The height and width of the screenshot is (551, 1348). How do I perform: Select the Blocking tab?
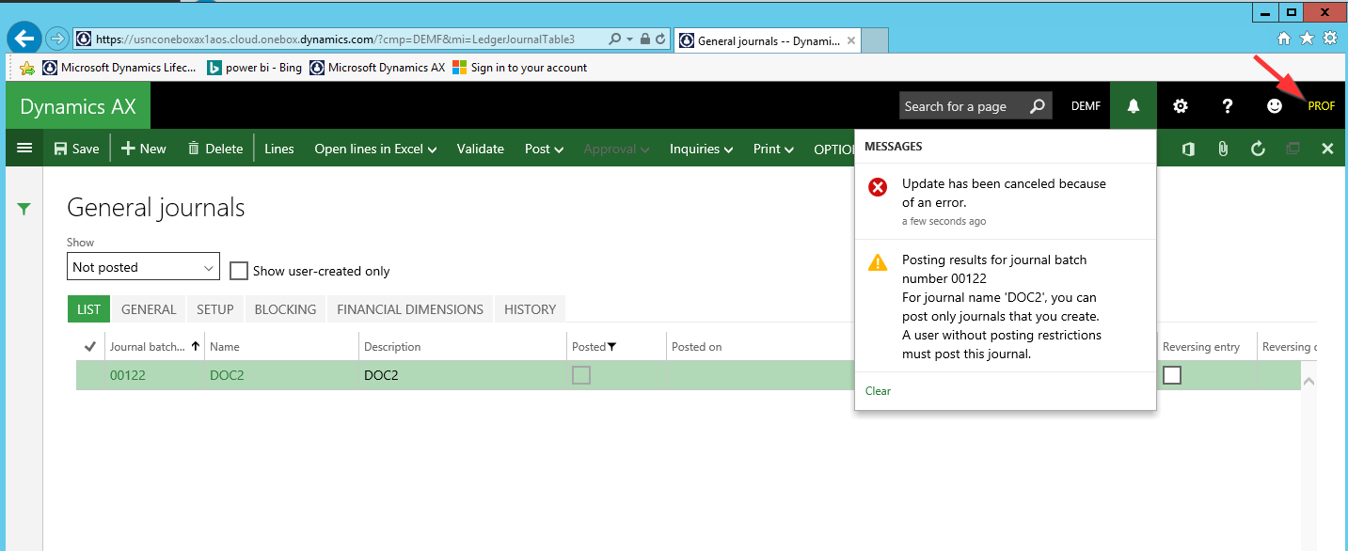(285, 309)
